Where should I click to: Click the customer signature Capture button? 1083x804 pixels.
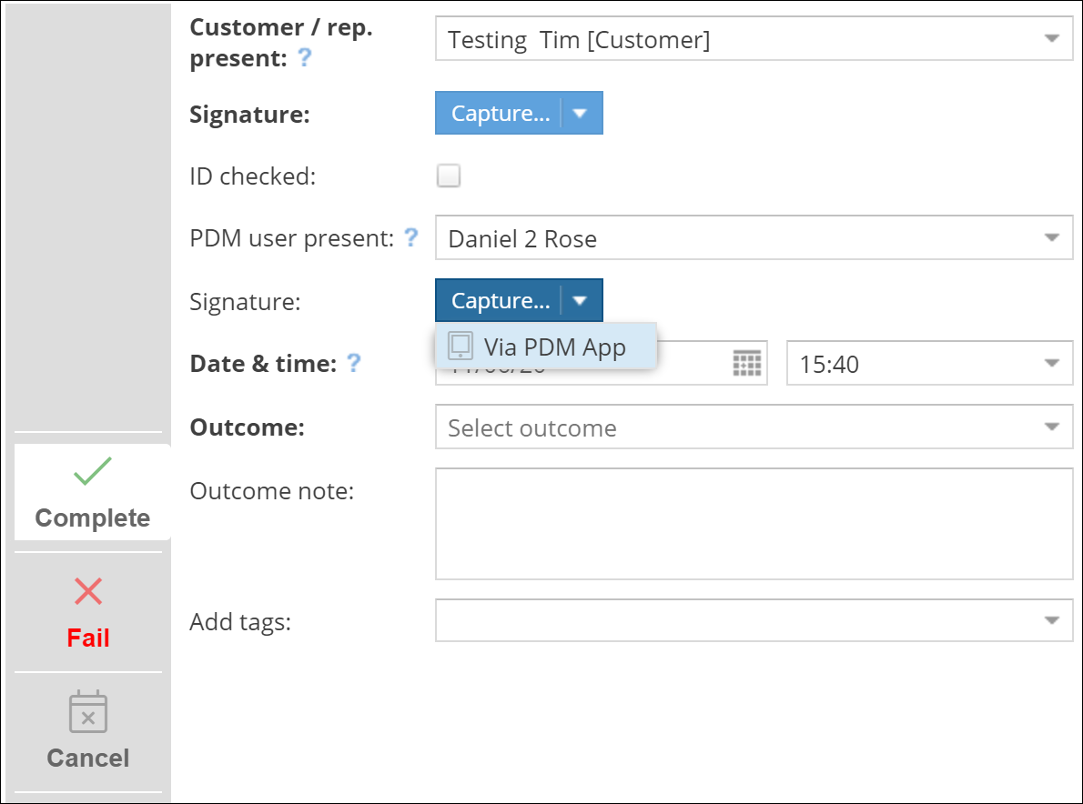click(500, 115)
